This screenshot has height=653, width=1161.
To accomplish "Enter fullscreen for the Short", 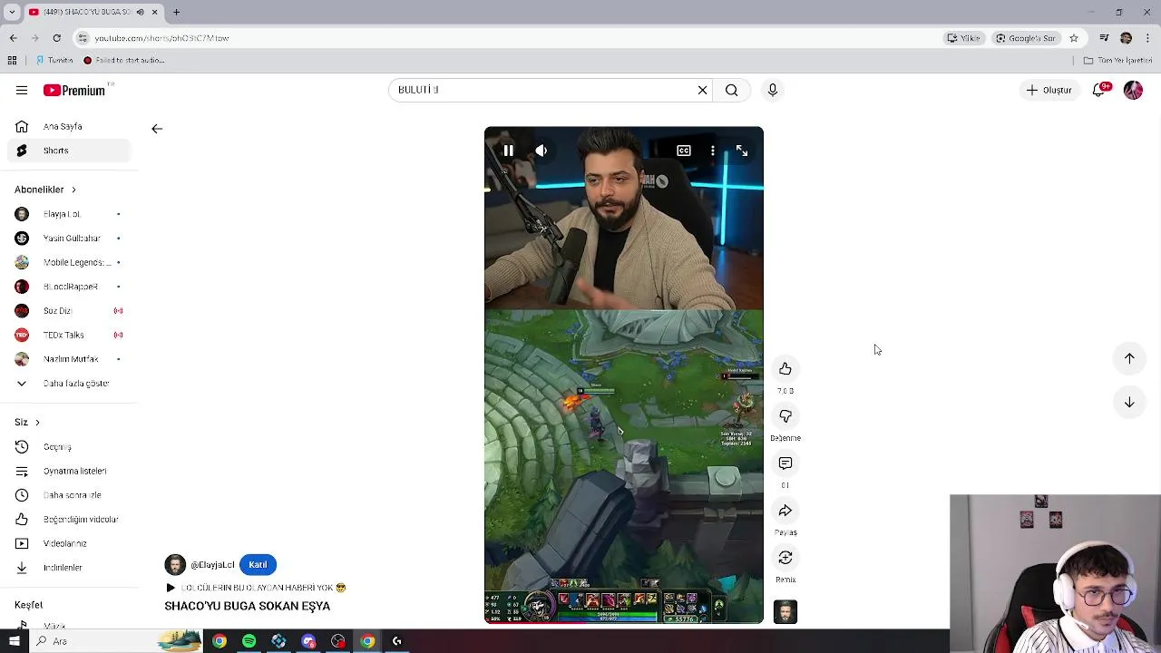I will point(742,151).
